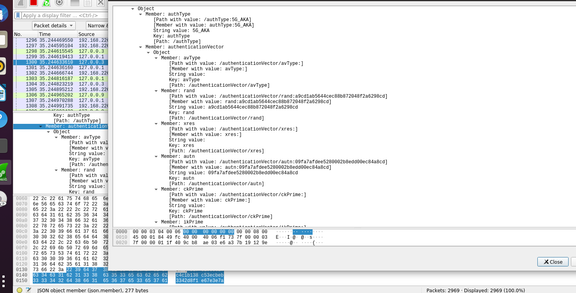Open capture options gear icon

coord(59,3)
